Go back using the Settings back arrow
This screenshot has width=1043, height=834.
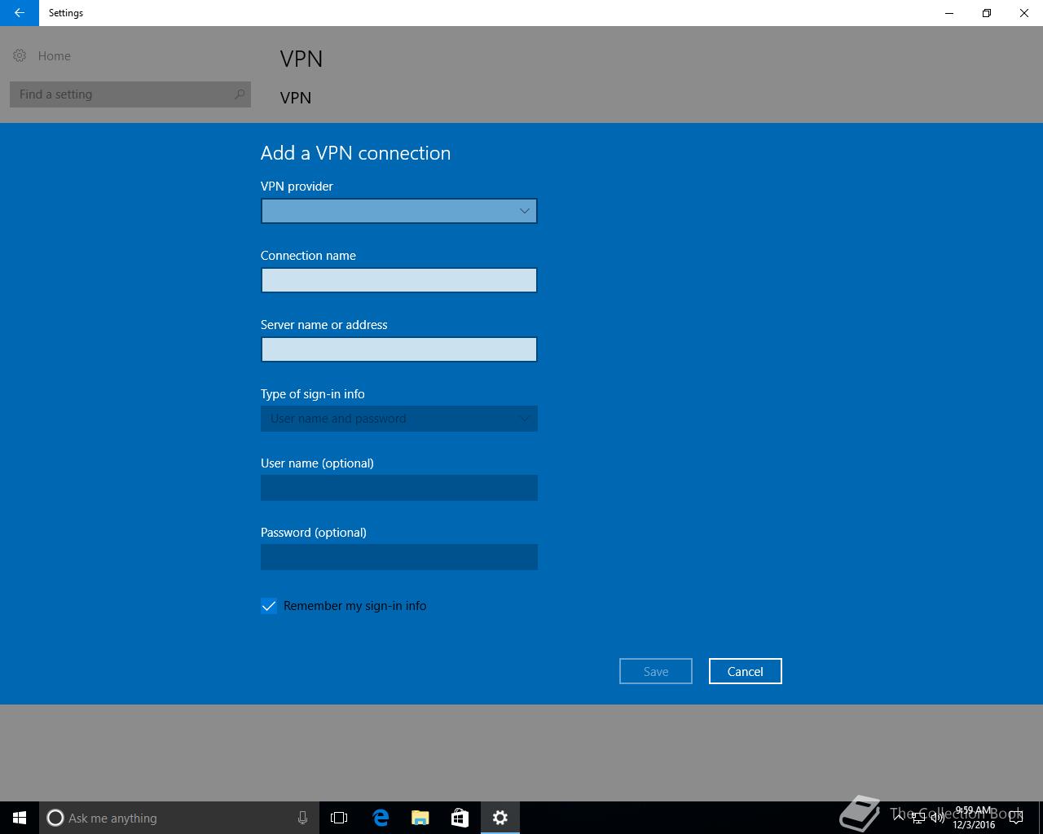coord(19,13)
